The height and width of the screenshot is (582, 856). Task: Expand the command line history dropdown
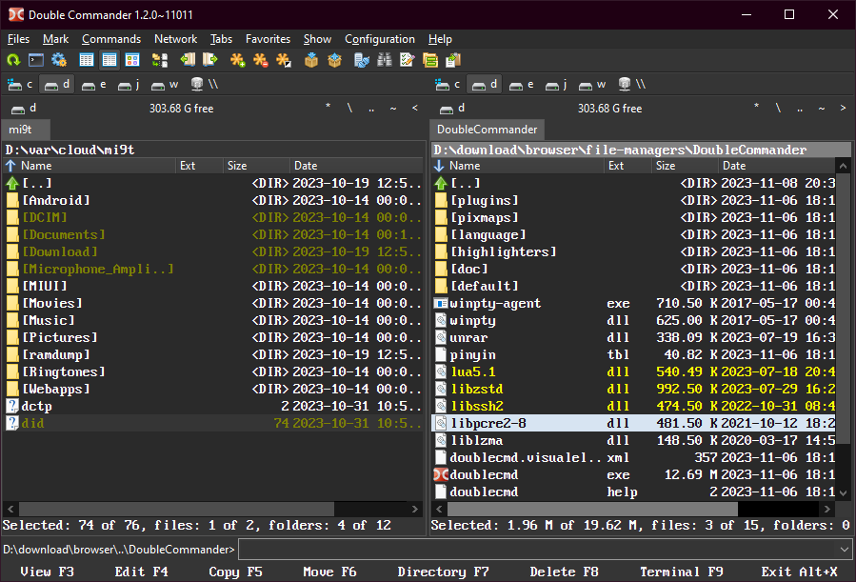click(845, 549)
